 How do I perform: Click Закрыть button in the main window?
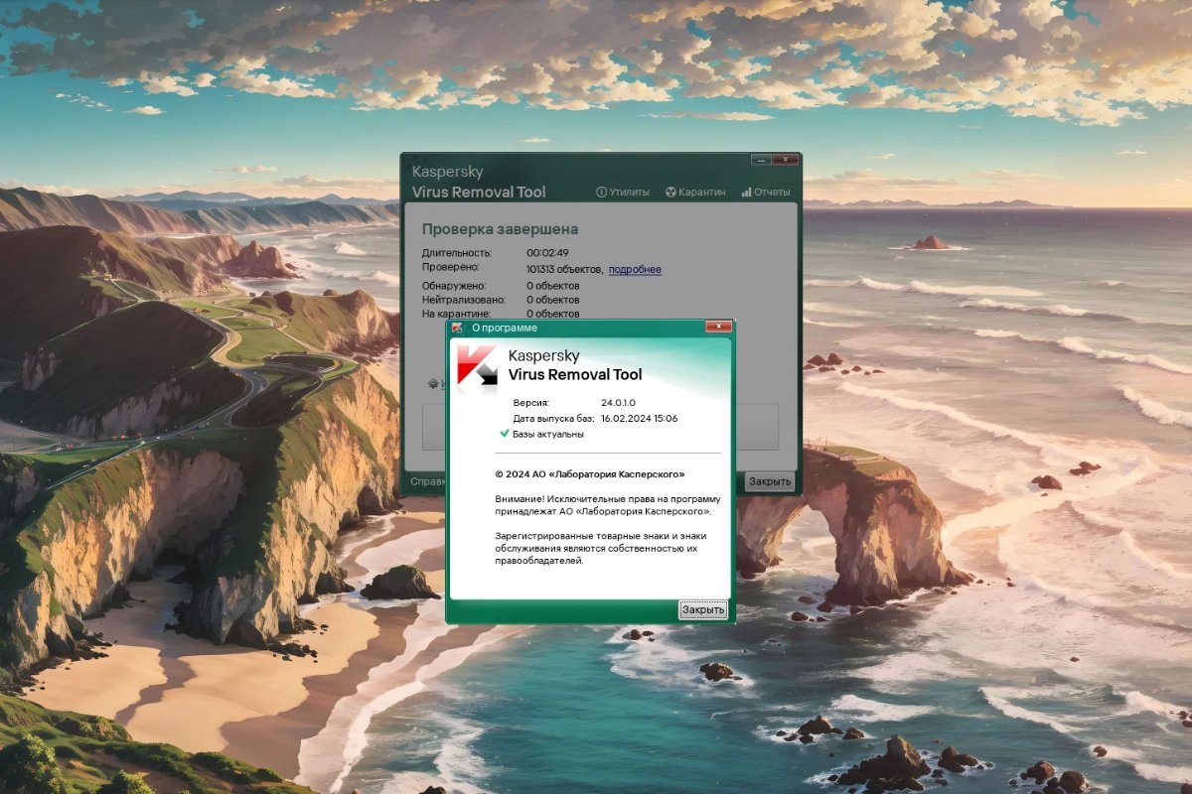pyautogui.click(x=770, y=481)
